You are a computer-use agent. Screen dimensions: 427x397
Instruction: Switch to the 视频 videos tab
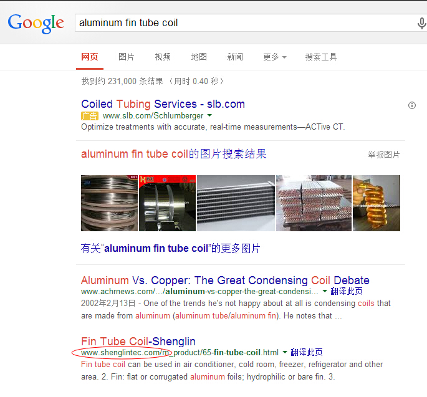click(163, 57)
